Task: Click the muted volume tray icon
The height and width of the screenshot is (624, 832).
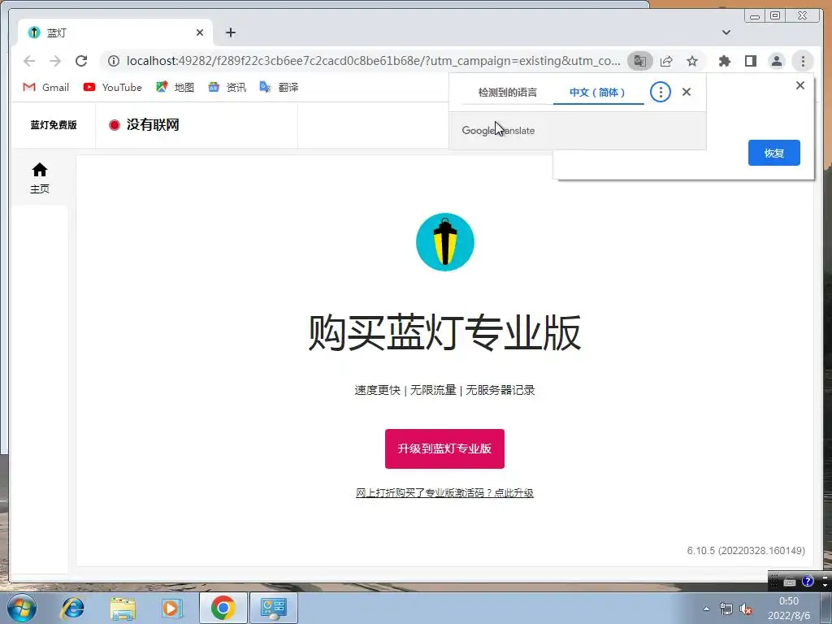Action: pyautogui.click(x=747, y=609)
